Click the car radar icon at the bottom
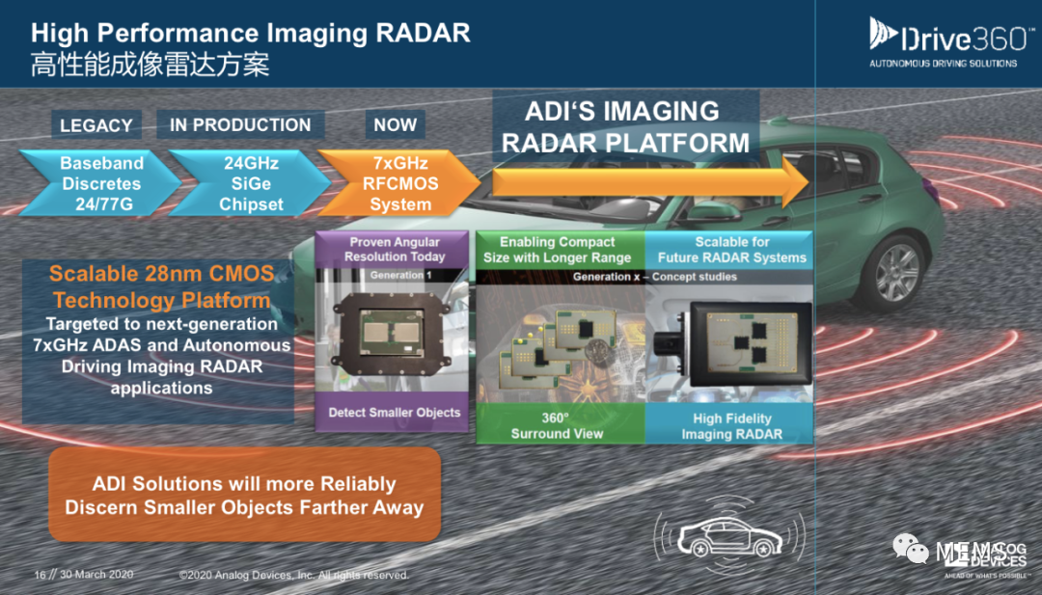Viewport: 1042px width, 595px height. [729, 536]
